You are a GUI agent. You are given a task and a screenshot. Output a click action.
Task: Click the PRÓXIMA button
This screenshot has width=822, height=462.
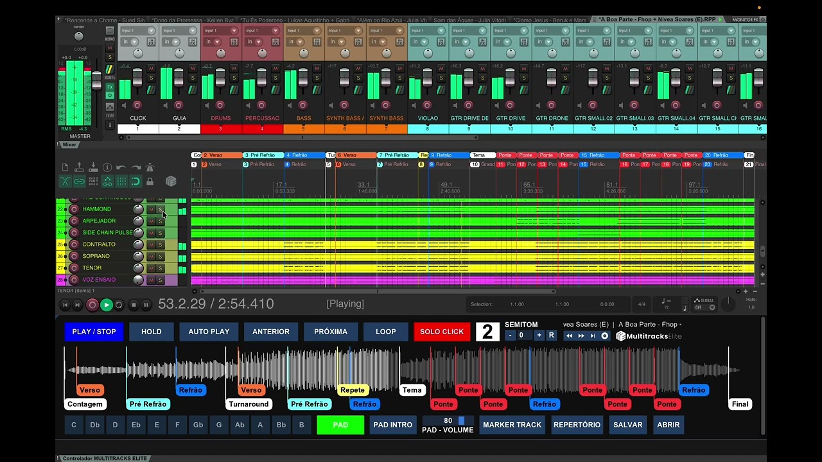click(331, 332)
